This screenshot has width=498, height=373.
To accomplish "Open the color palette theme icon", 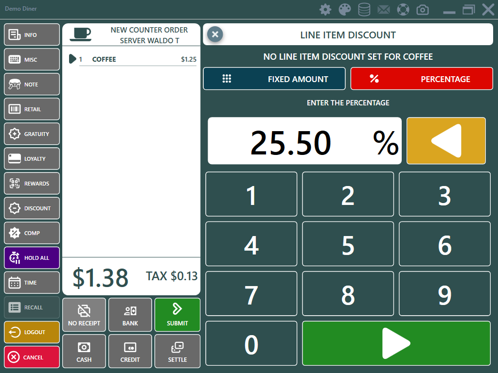I will tap(344, 9).
